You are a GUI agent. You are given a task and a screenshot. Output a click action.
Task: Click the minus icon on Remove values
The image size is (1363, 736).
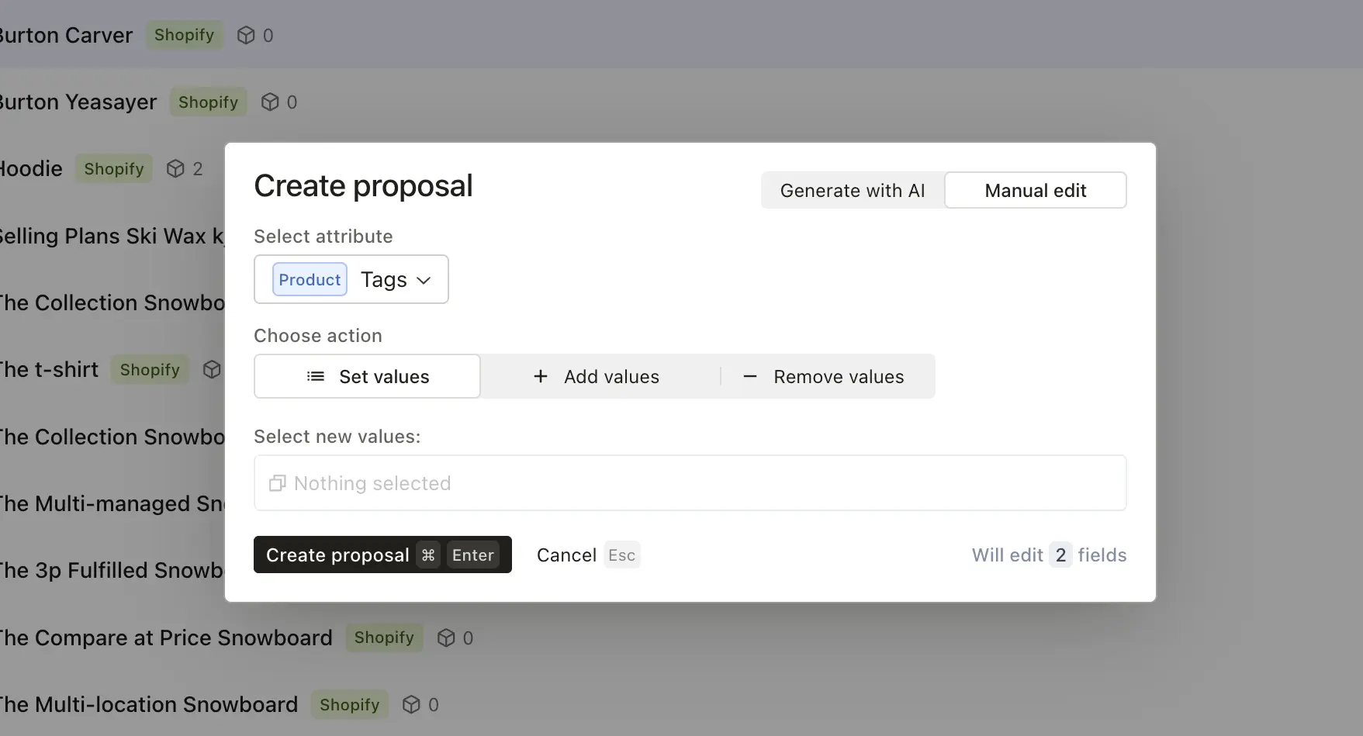749,376
